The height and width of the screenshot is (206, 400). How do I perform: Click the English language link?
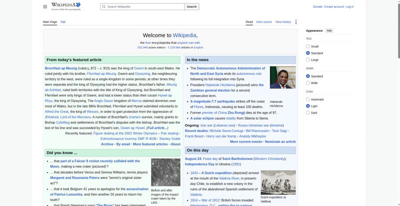(x=198, y=47)
